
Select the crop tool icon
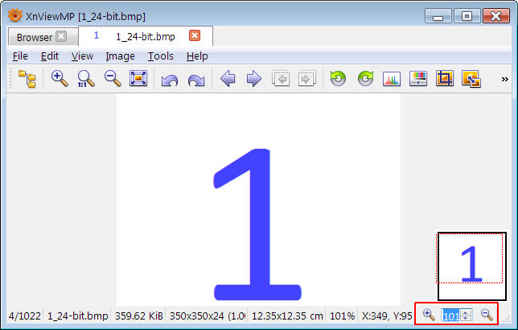click(444, 78)
